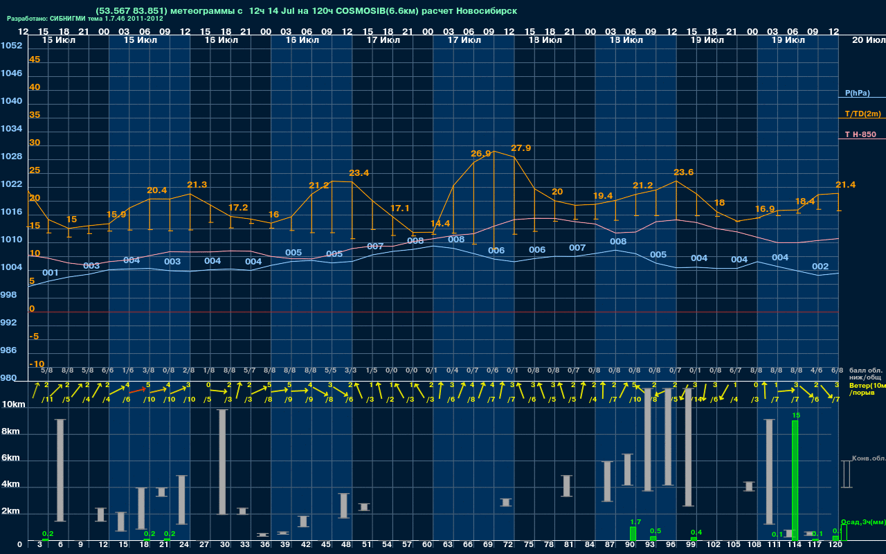The height and width of the screenshot is (554, 886).
Task: Select the P(hPa) legend label
Action: tap(857, 93)
